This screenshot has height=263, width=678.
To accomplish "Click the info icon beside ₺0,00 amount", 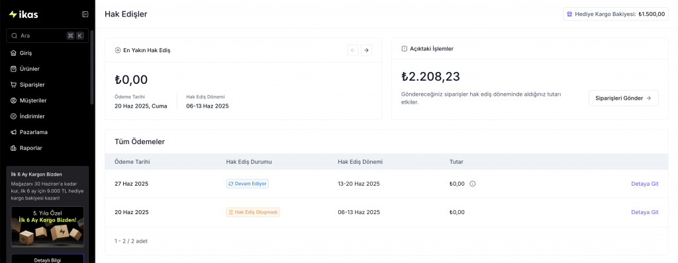I will tap(473, 184).
